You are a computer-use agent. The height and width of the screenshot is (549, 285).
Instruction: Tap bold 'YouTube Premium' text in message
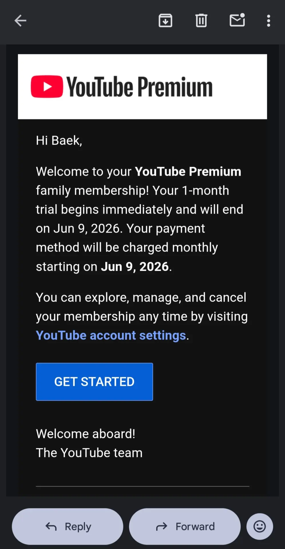point(188,172)
